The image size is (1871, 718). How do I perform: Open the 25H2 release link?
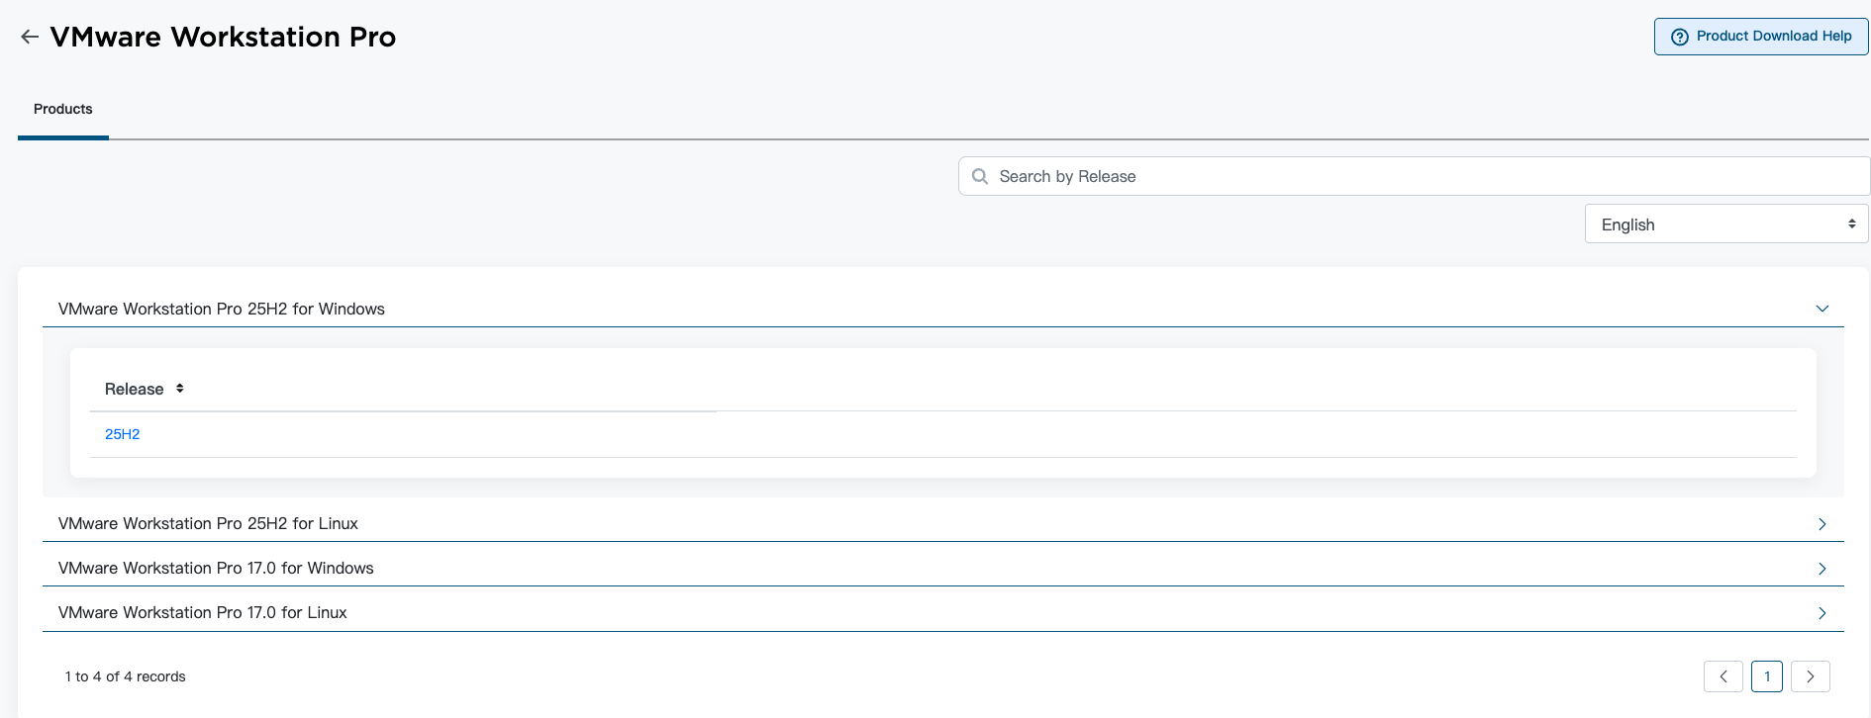(x=123, y=434)
